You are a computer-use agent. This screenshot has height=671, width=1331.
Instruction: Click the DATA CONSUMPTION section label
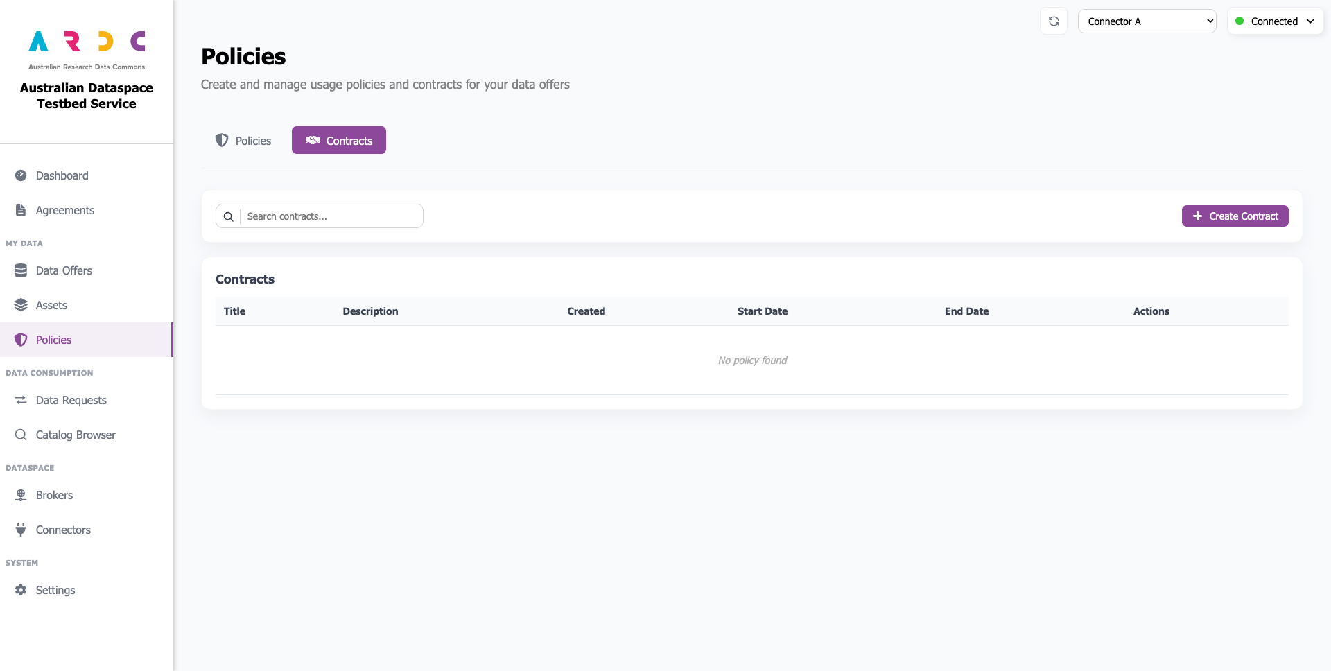point(49,373)
